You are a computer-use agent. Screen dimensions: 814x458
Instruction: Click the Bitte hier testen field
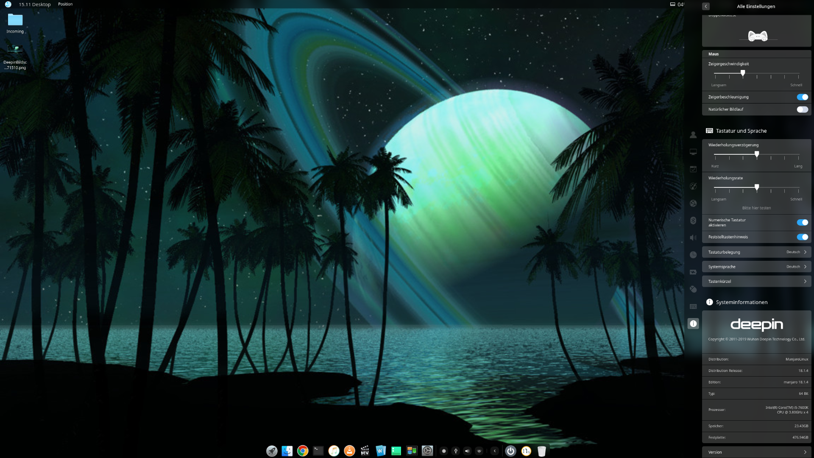click(756, 208)
